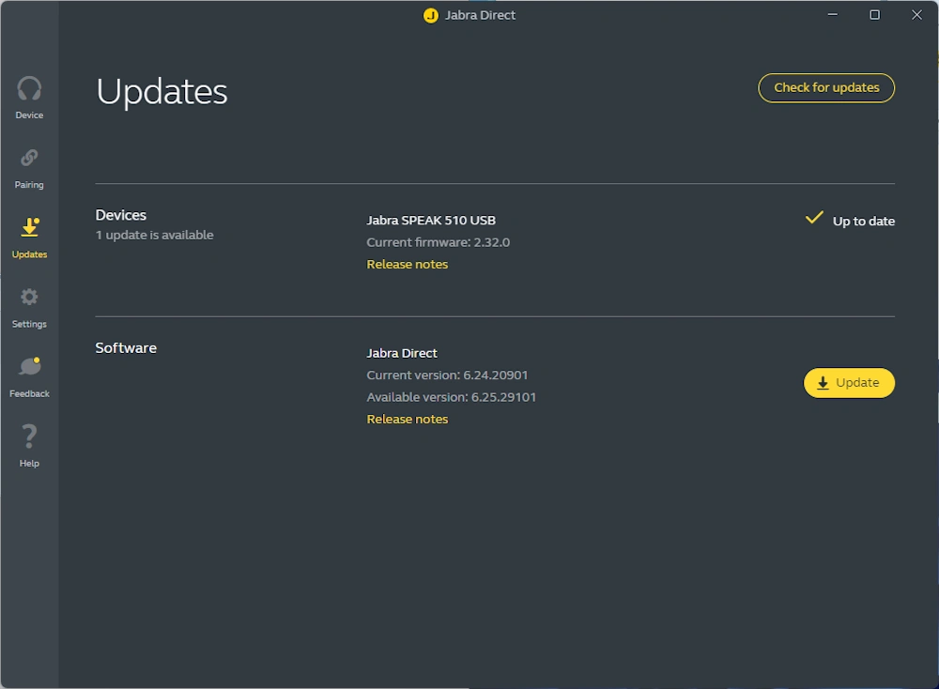This screenshot has height=689, width=939.
Task: Click the yellow checkmark beside Up to date
Action: tap(814, 219)
